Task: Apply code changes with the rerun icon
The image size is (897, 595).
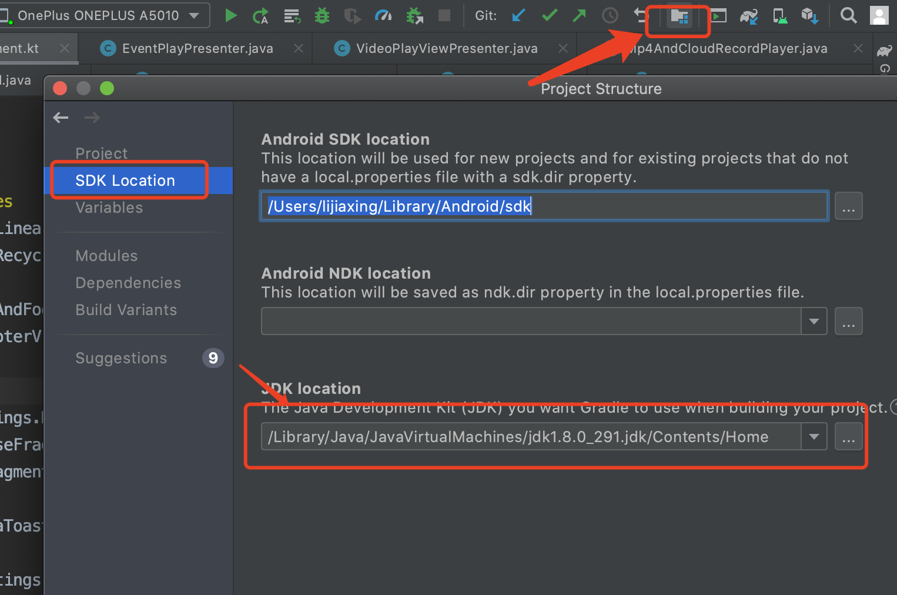Action: (260, 15)
